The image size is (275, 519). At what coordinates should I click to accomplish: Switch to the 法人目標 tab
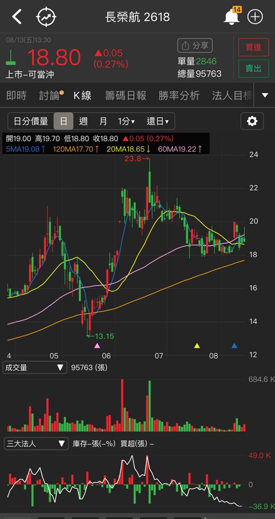click(x=232, y=96)
